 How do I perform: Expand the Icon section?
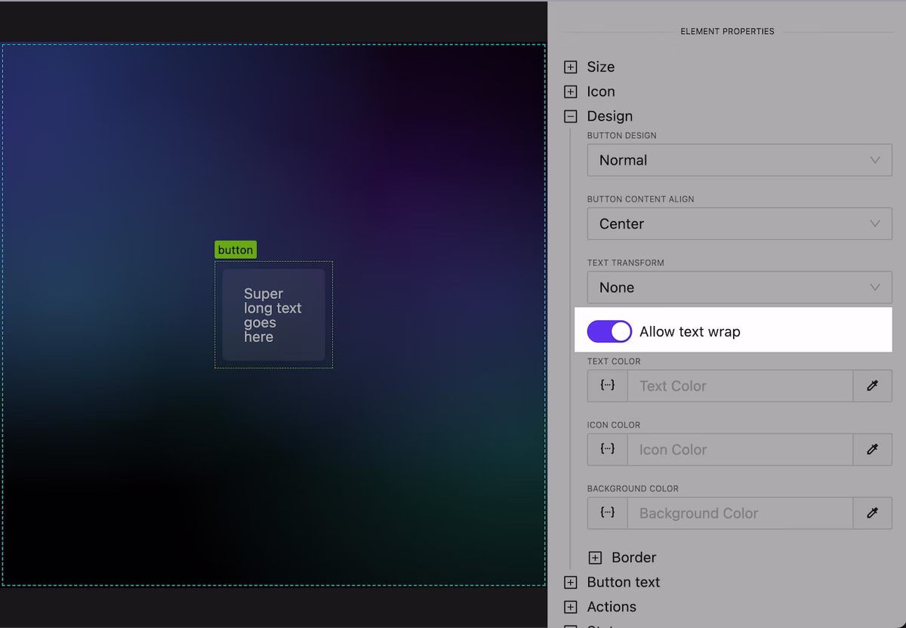pyautogui.click(x=570, y=91)
